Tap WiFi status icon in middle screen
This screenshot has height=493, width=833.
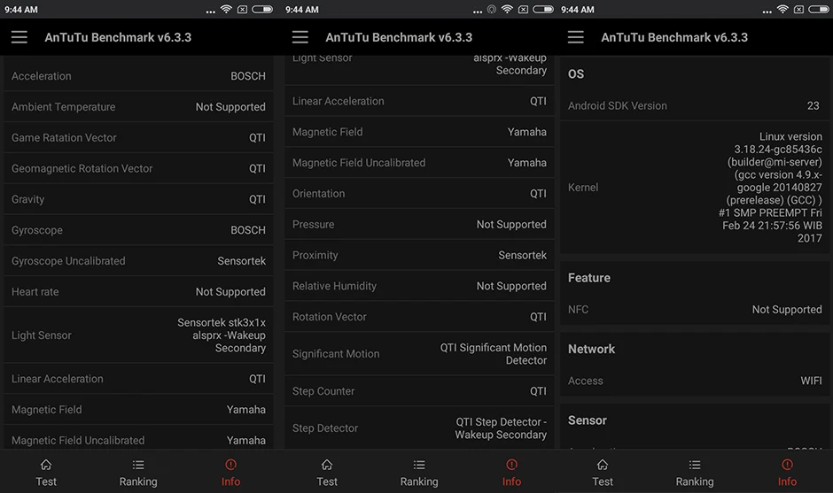pos(508,9)
